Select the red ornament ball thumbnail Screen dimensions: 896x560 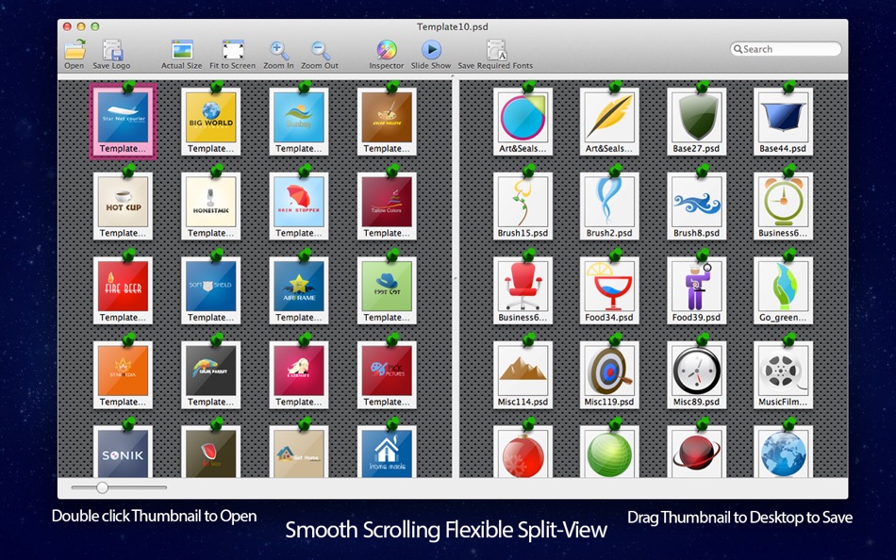[523, 453]
